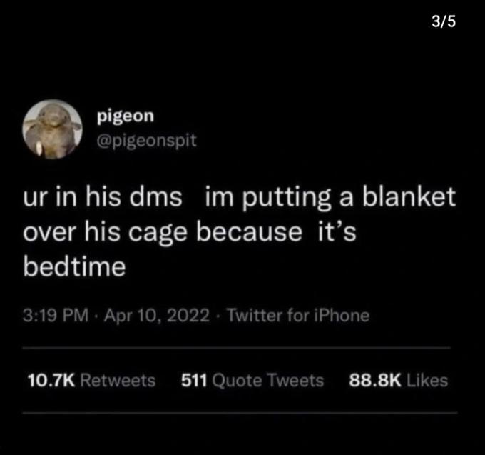The height and width of the screenshot is (455, 485).
Task: Open the 10.7K retweet count
Action: click(x=51, y=380)
